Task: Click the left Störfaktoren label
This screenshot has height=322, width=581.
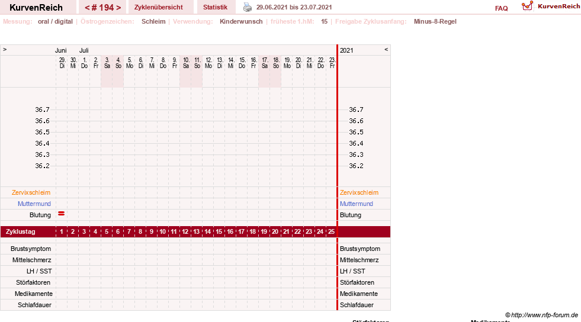Action: 33,282
